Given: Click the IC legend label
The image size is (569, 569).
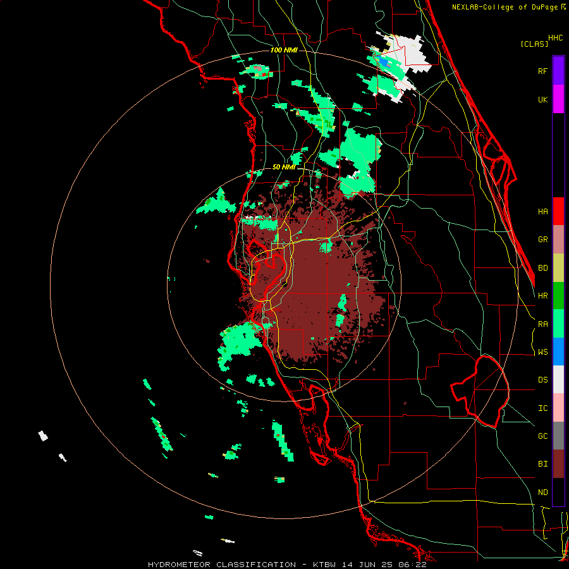Looking at the screenshot, I should click(x=543, y=408).
